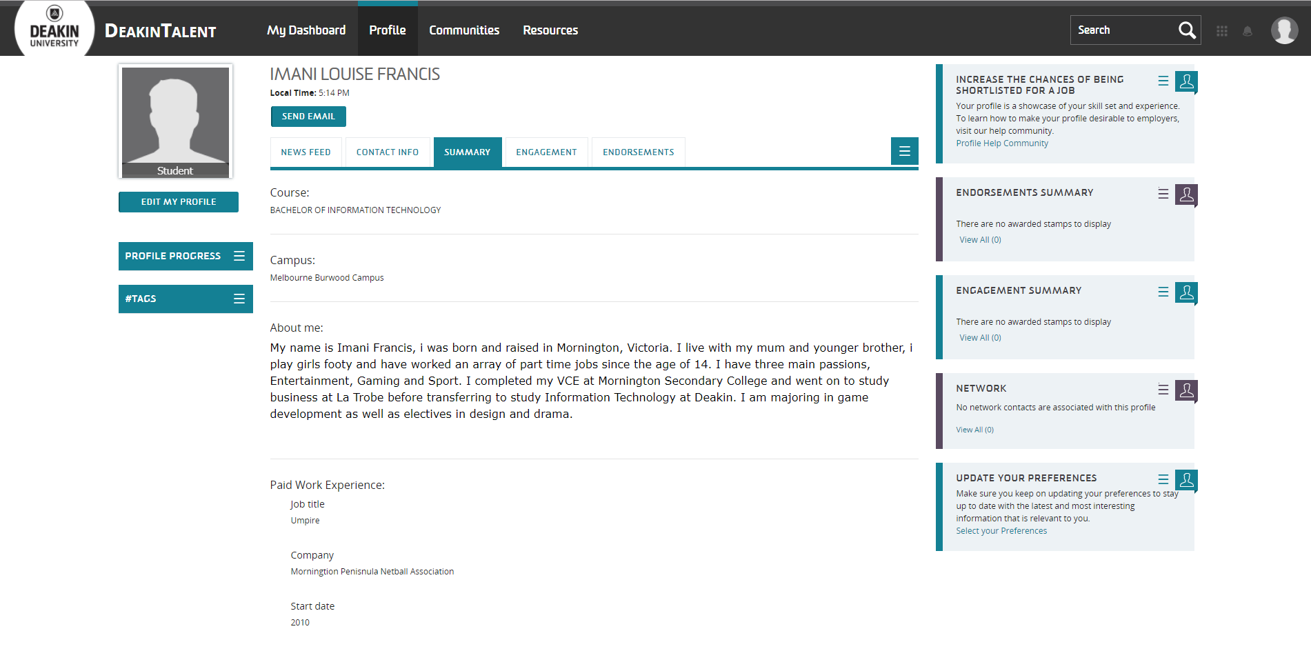Click the Umpire job title

coord(305,521)
